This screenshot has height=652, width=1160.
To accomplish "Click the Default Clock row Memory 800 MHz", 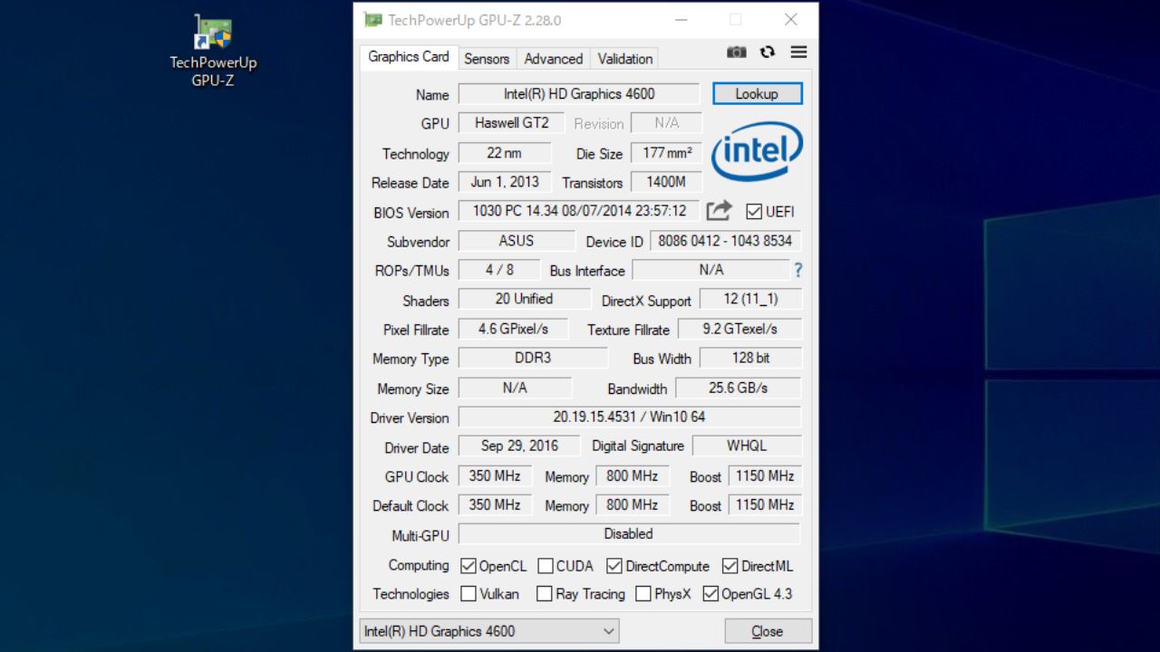I will pos(633,504).
